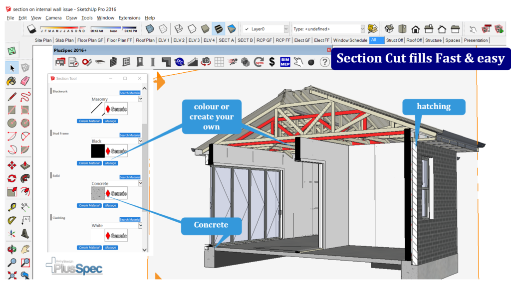Choose the 3D Text tool
511x284 pixels.
(x=25, y=234)
